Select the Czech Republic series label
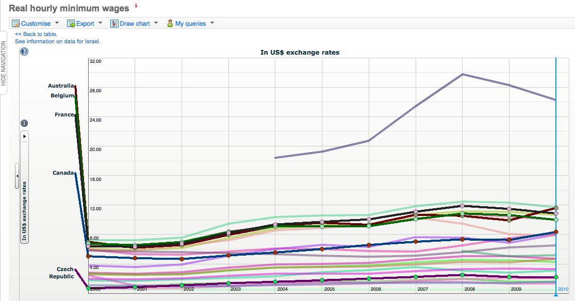The width and height of the screenshot is (575, 301). pos(61,273)
